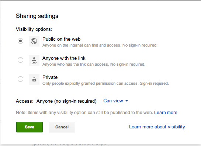
Task: Follow the Learn more link in the note
Action: (x=166, y=113)
